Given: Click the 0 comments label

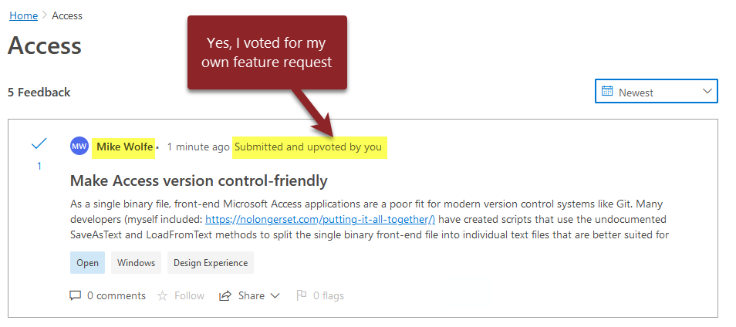Looking at the screenshot, I should coord(116,295).
